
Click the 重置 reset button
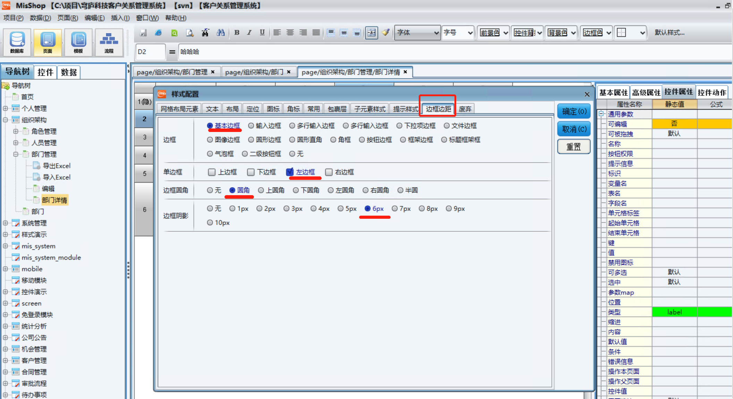[x=574, y=147]
